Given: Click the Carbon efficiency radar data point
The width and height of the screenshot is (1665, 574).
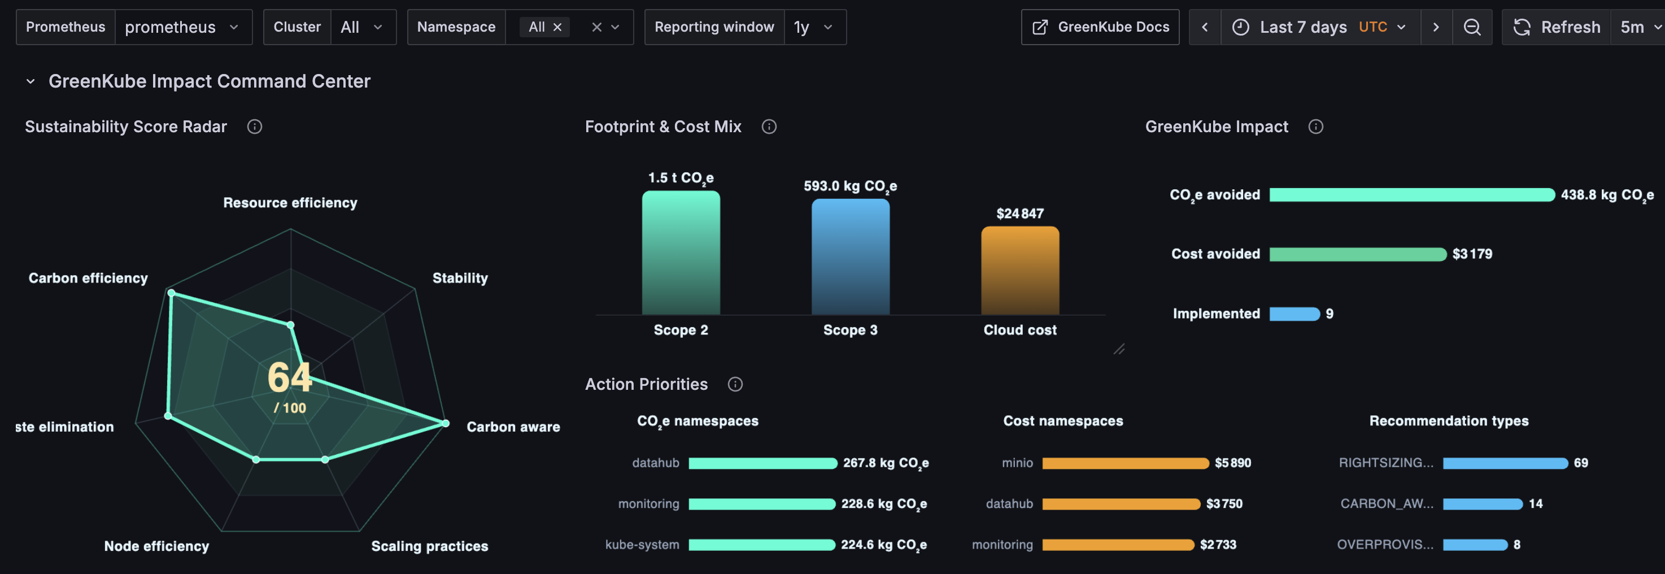Looking at the screenshot, I should (x=171, y=293).
